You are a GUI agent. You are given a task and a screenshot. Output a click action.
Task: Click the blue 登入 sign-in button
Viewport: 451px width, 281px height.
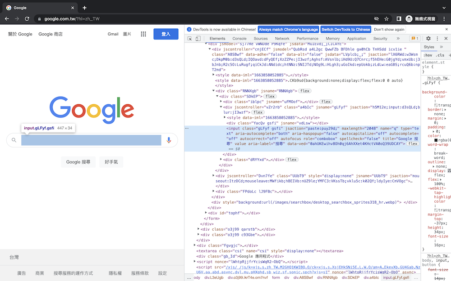[166, 34]
